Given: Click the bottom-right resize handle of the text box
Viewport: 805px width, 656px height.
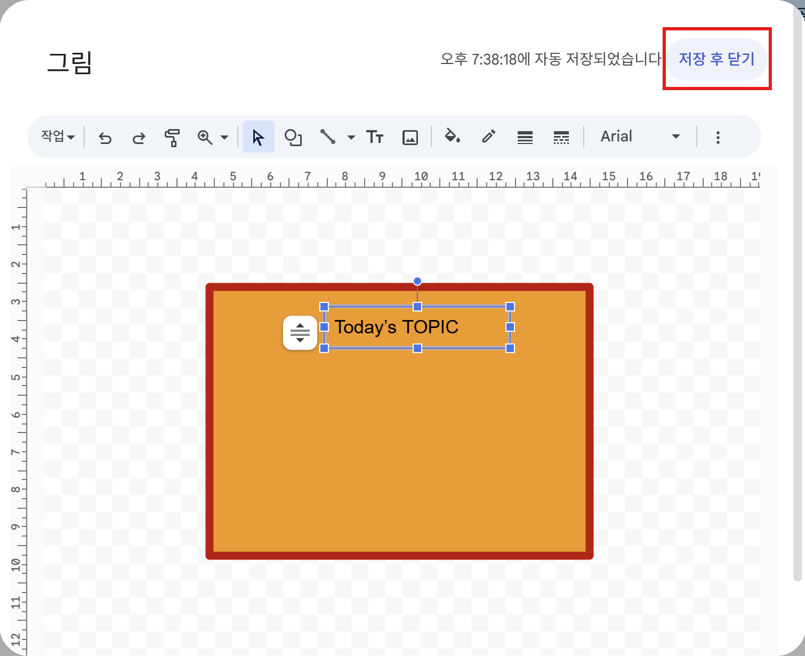Looking at the screenshot, I should (x=510, y=348).
